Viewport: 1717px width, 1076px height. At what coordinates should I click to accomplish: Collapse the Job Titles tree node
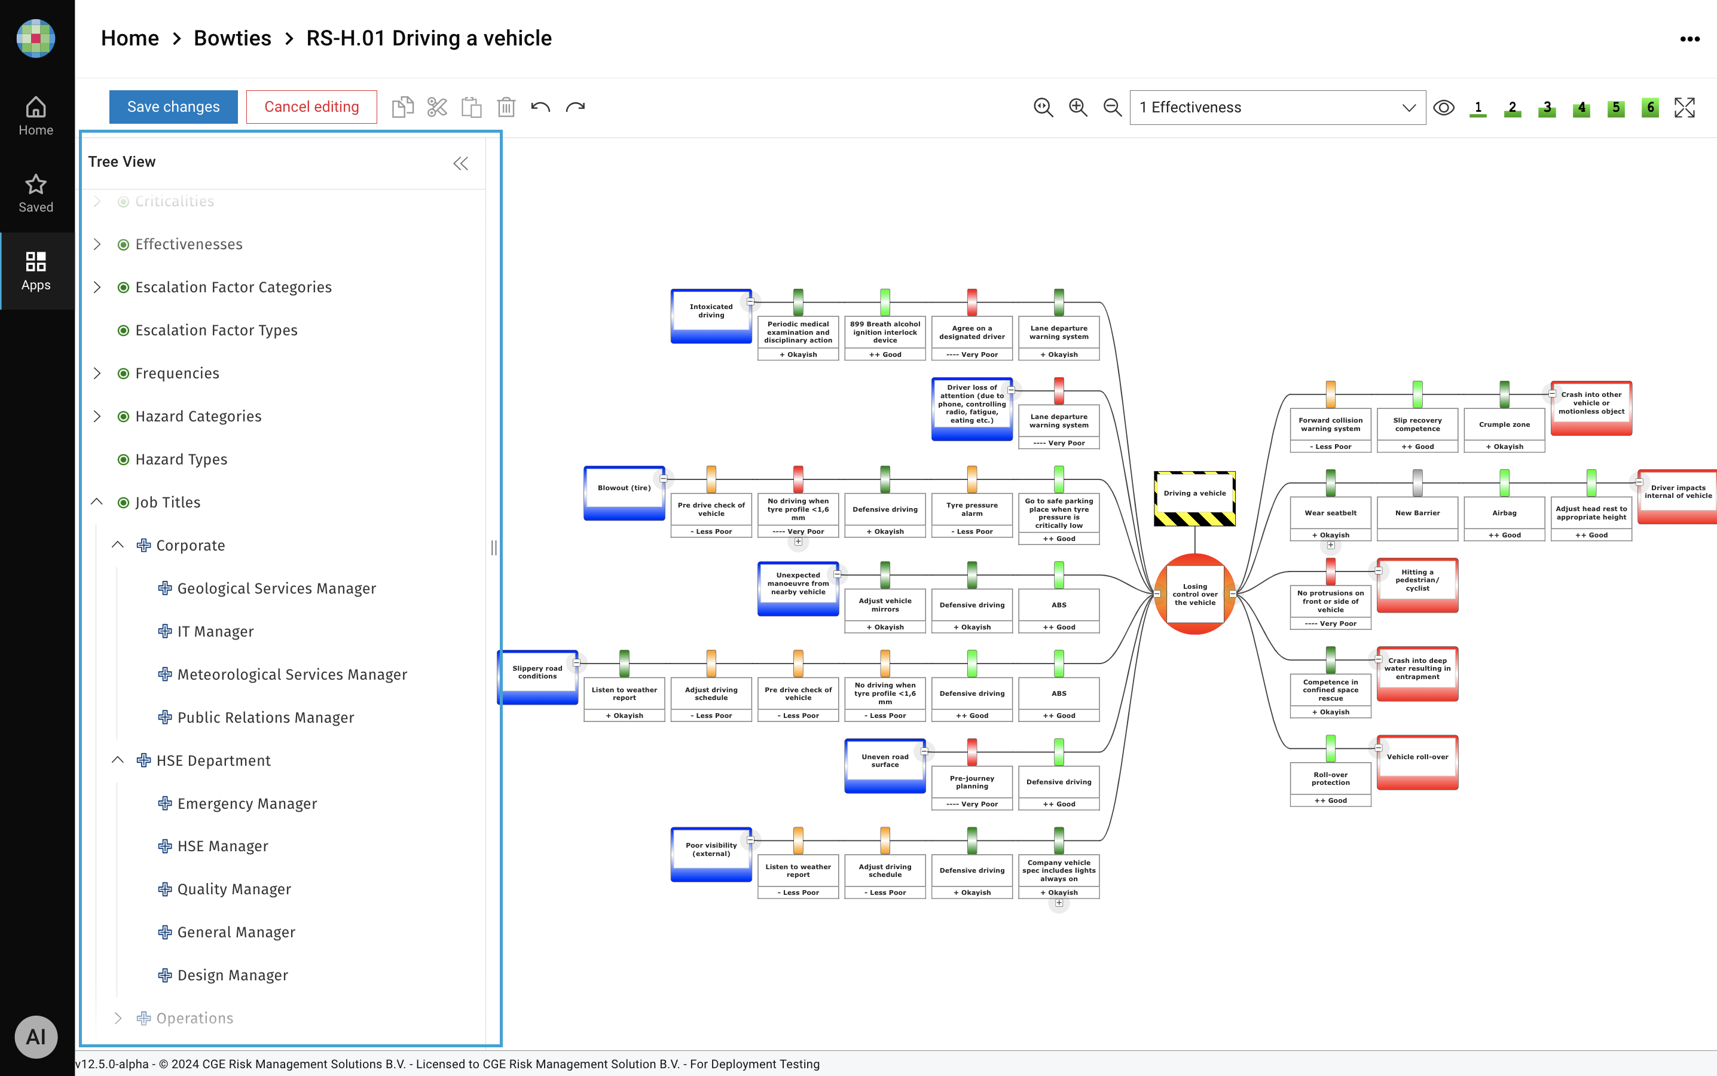(97, 502)
